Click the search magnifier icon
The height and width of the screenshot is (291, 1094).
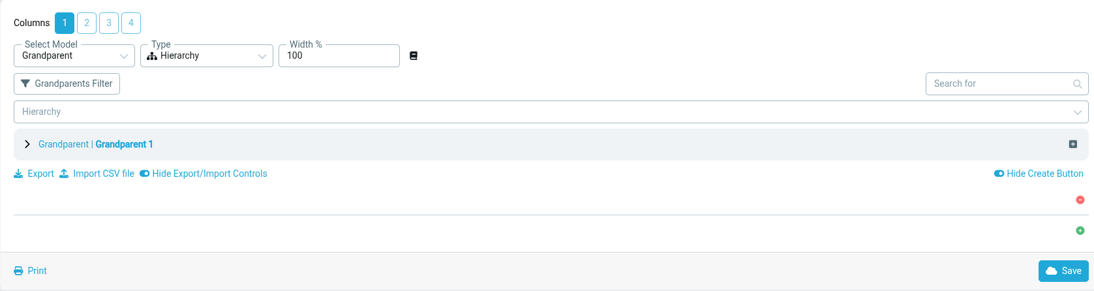click(1077, 84)
